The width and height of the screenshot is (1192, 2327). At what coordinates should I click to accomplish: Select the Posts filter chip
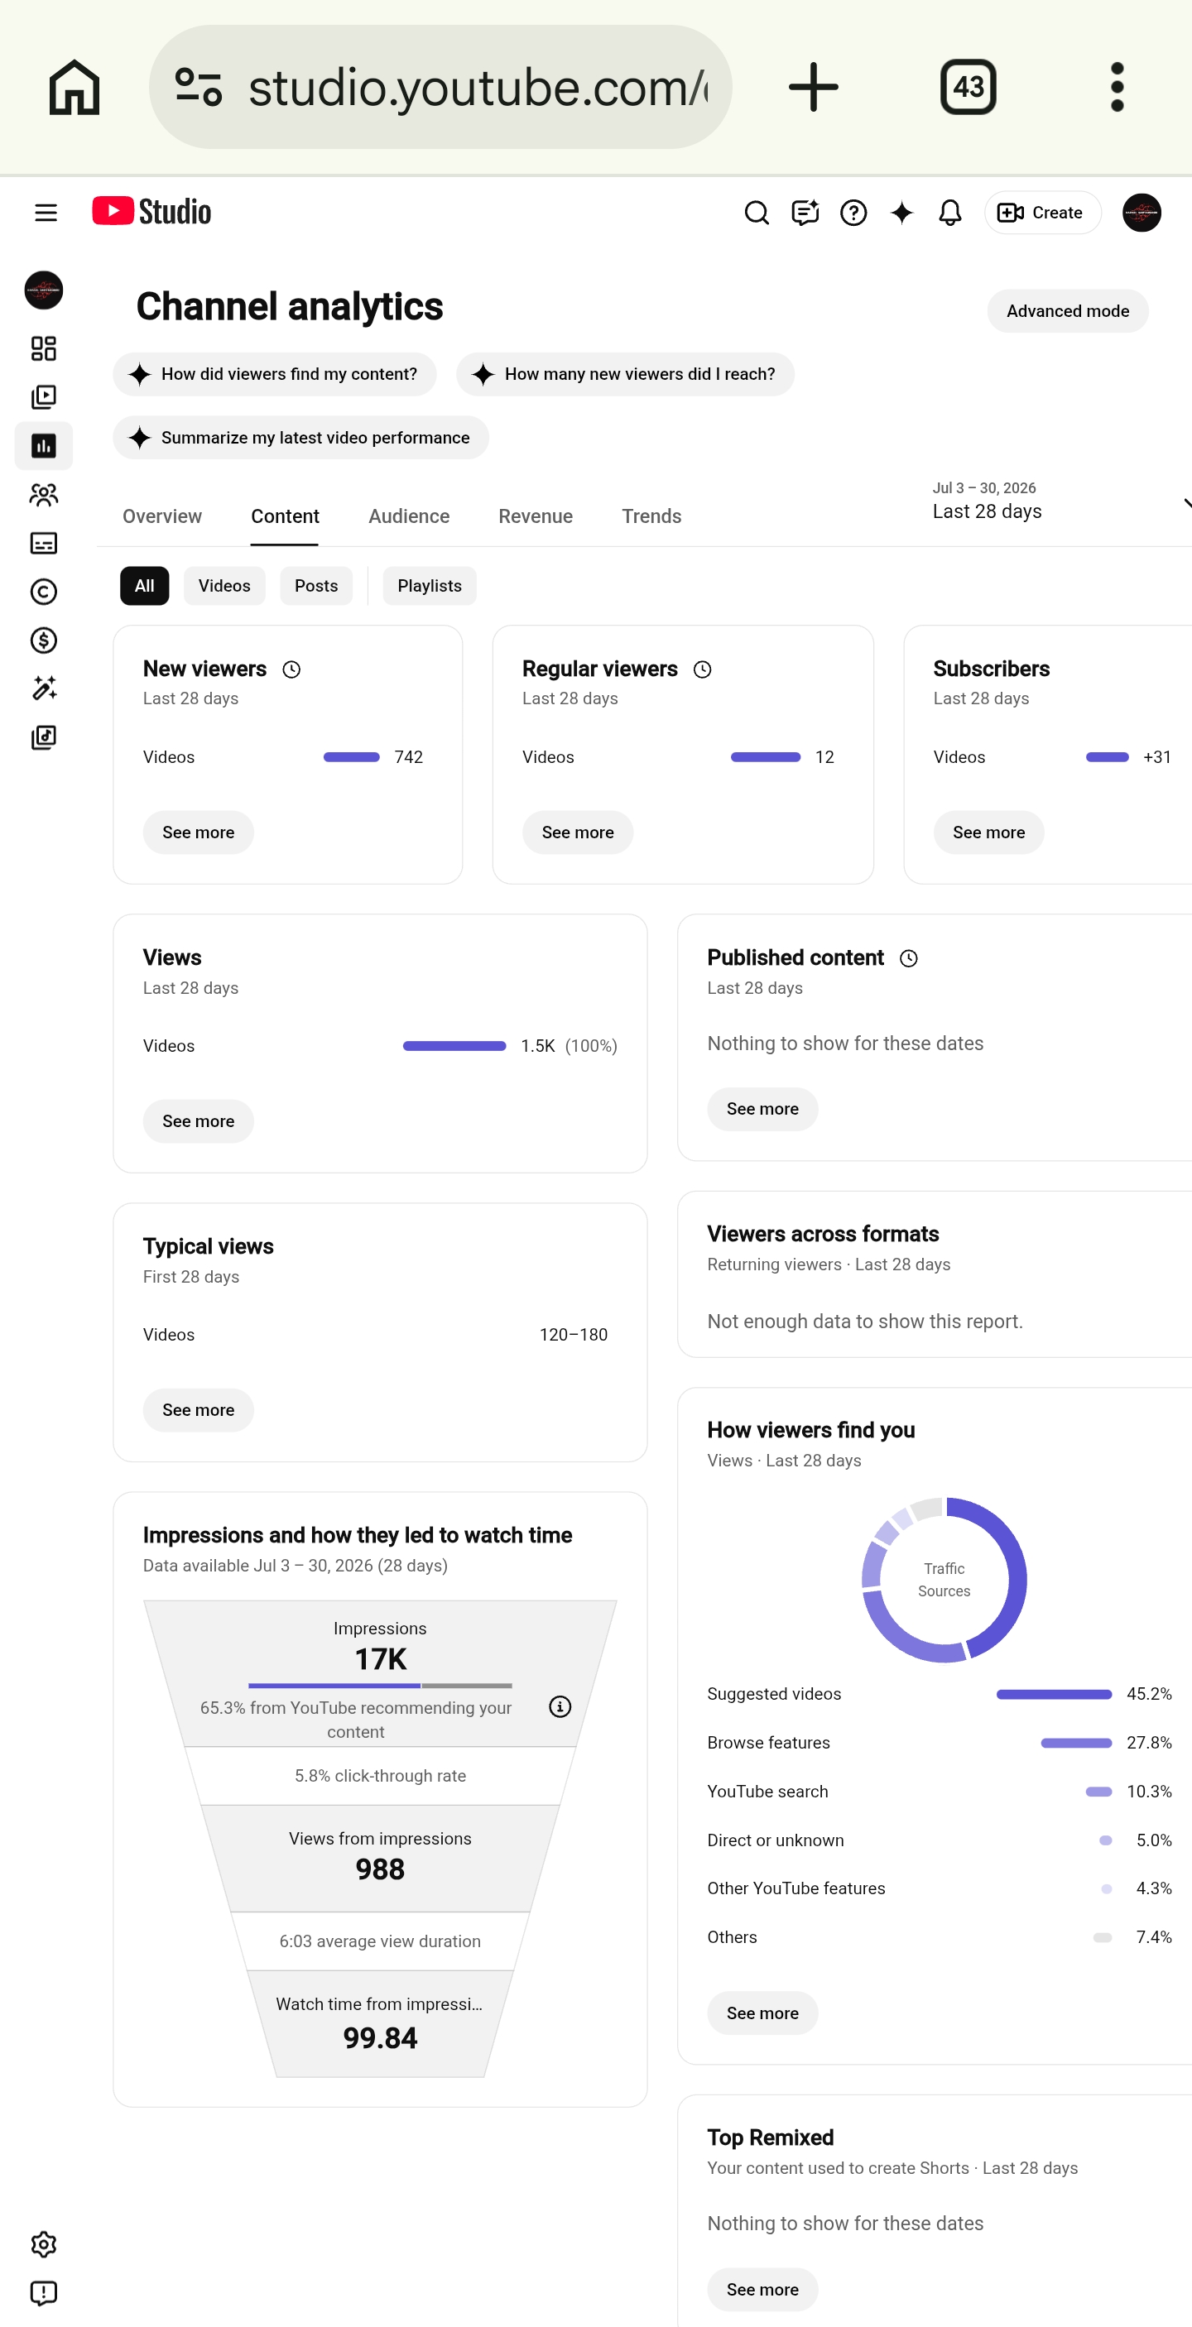pyautogui.click(x=316, y=585)
